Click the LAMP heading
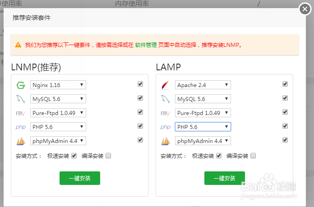 [x=168, y=67]
